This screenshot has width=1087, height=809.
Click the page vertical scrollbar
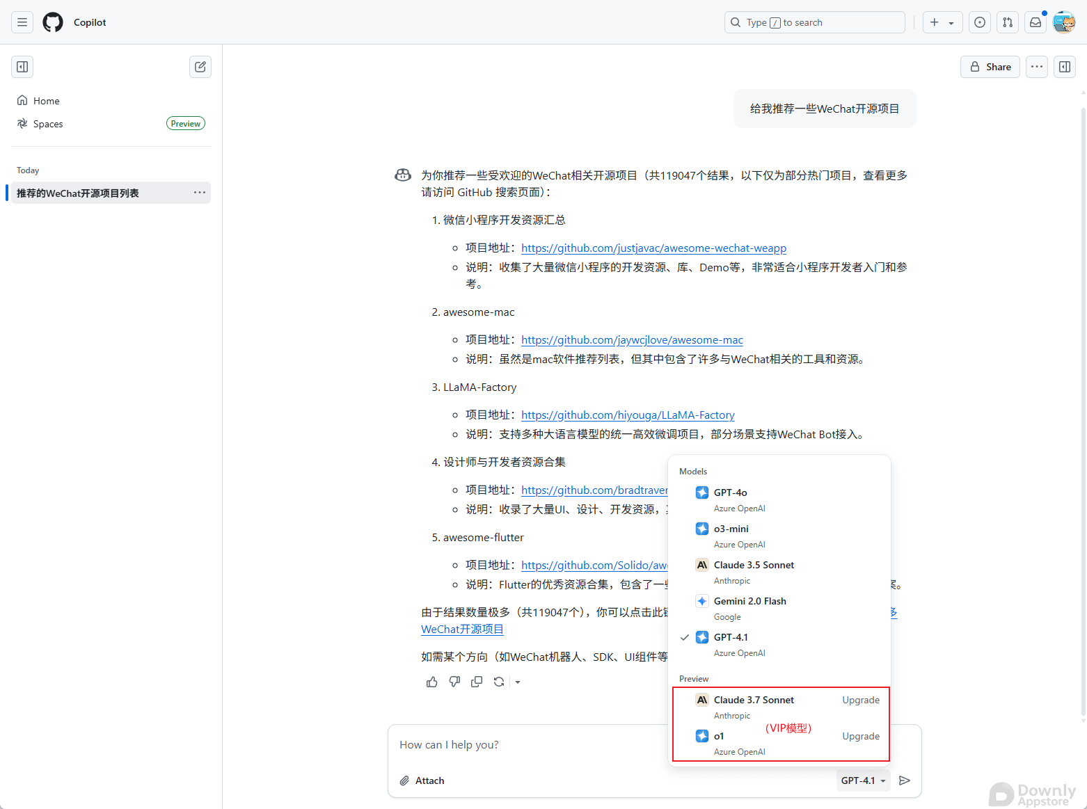[1083, 410]
